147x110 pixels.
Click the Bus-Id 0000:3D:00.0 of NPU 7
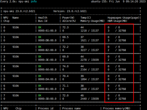[x=47, y=99]
